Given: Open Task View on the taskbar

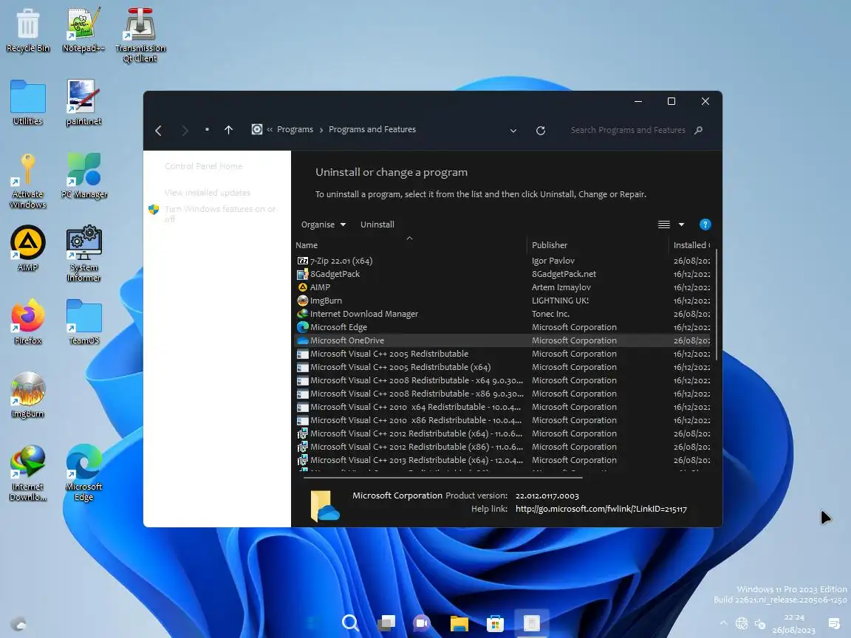Looking at the screenshot, I should pyautogui.click(x=386, y=622).
